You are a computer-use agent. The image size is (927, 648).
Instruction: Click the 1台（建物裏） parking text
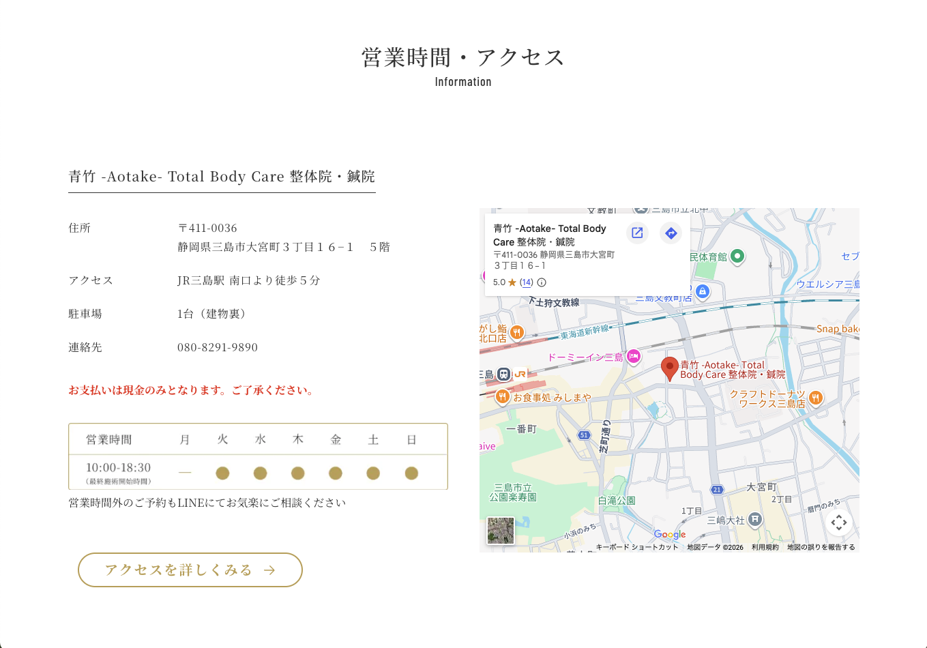tap(214, 314)
